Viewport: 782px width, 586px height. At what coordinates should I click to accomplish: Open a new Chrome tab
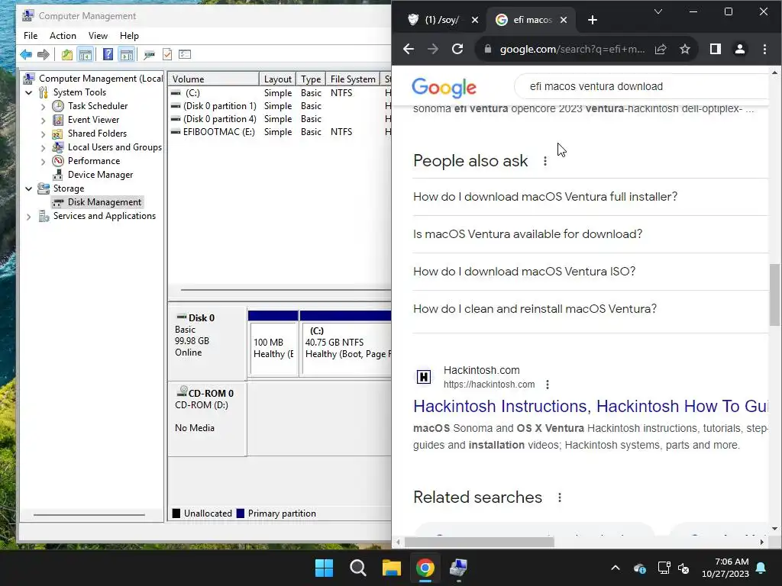pyautogui.click(x=593, y=20)
